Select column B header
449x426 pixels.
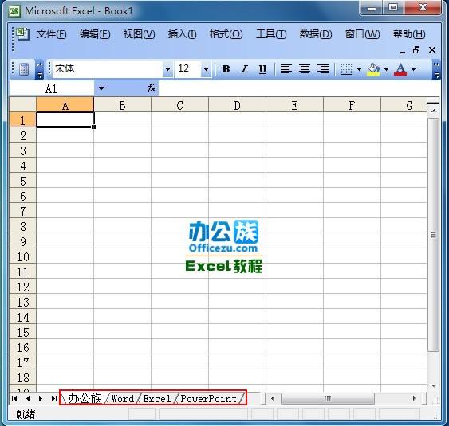(x=122, y=105)
